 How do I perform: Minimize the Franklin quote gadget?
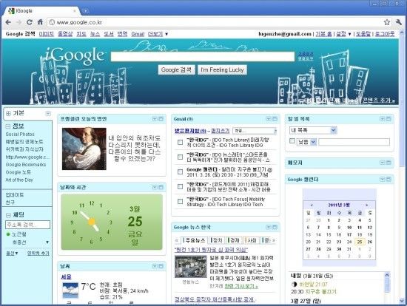click(155, 119)
